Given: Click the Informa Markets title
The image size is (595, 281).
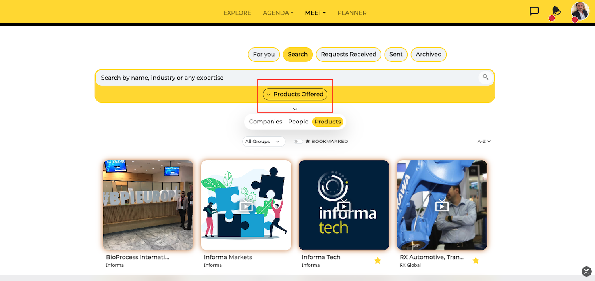Looking at the screenshot, I should pos(228,257).
